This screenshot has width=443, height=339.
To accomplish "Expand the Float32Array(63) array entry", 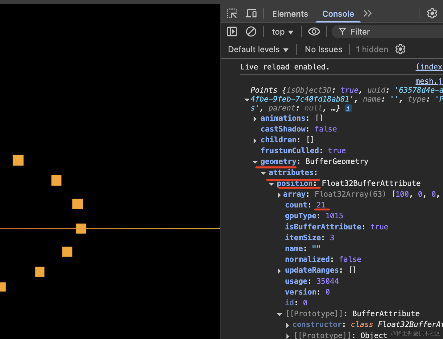I will point(279,195).
